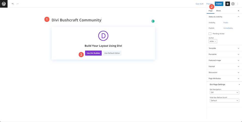This screenshot has height=122, width=242.
Task: Click the Preview link
Action: point(209,4)
